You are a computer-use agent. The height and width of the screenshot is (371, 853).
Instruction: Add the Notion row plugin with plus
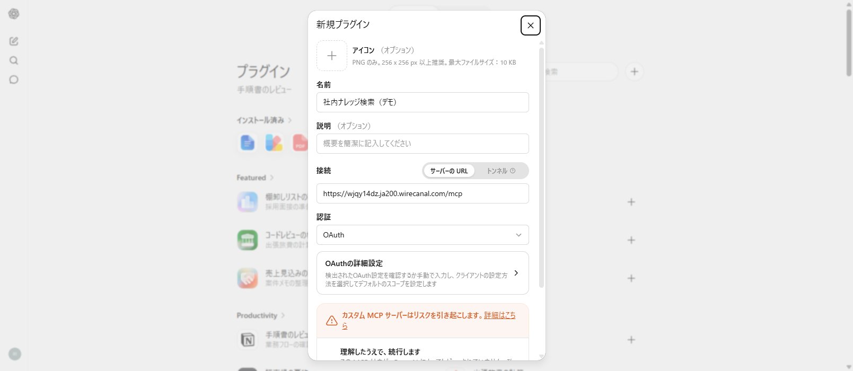(631, 340)
